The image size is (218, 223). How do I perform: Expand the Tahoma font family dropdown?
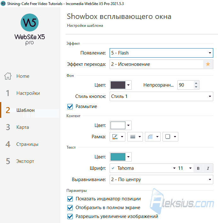pyautogui.click(x=174, y=168)
